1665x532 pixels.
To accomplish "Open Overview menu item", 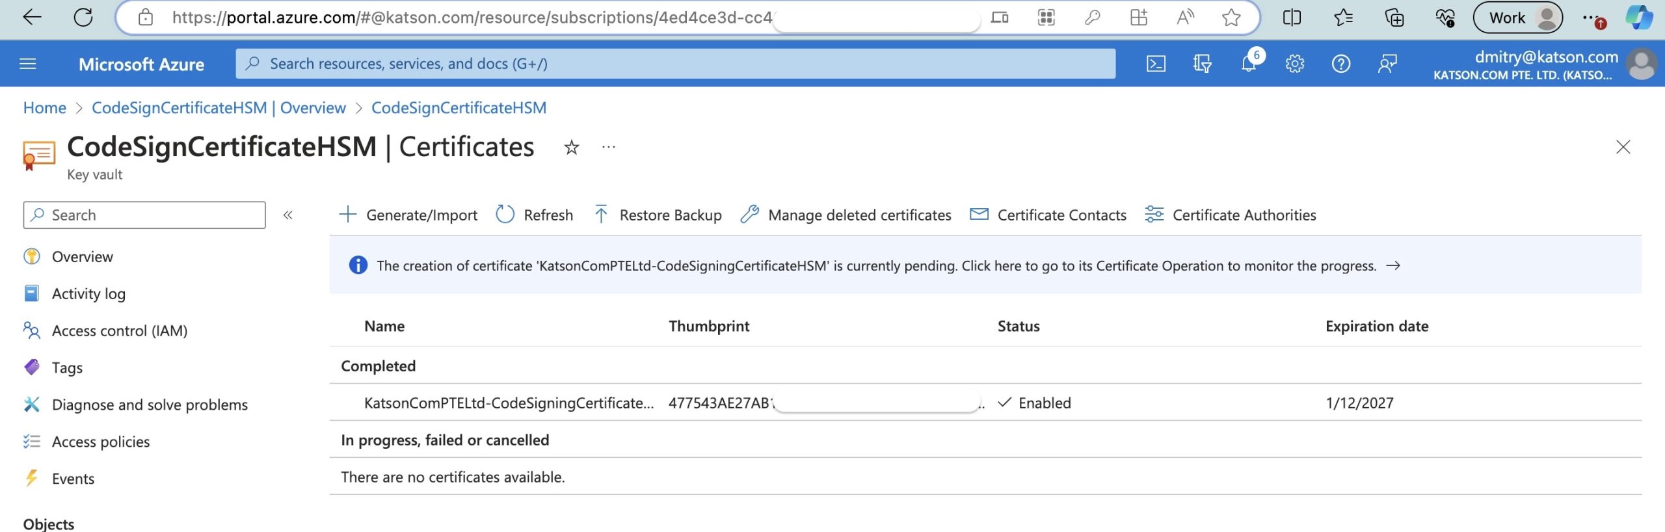I will (83, 257).
